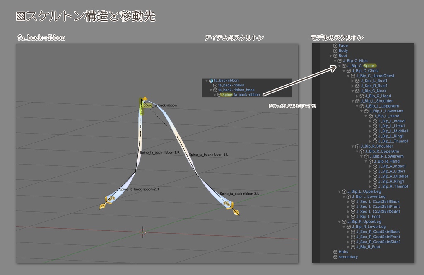Select J_Sec_R_CoatSkirtFront in the hierarchy
Image resolution: width=424 pixels, height=275 pixels.
[x=378, y=237]
